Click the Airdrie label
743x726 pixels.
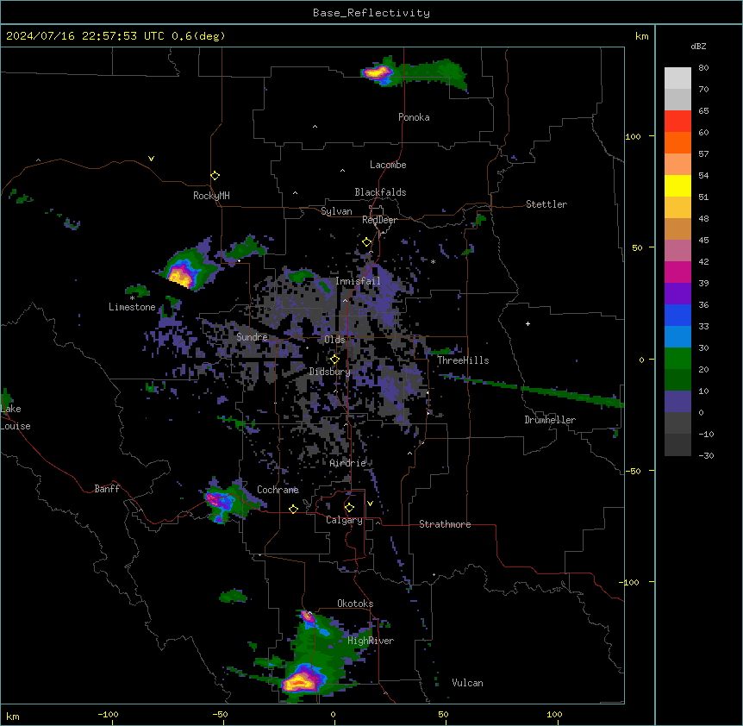(348, 463)
